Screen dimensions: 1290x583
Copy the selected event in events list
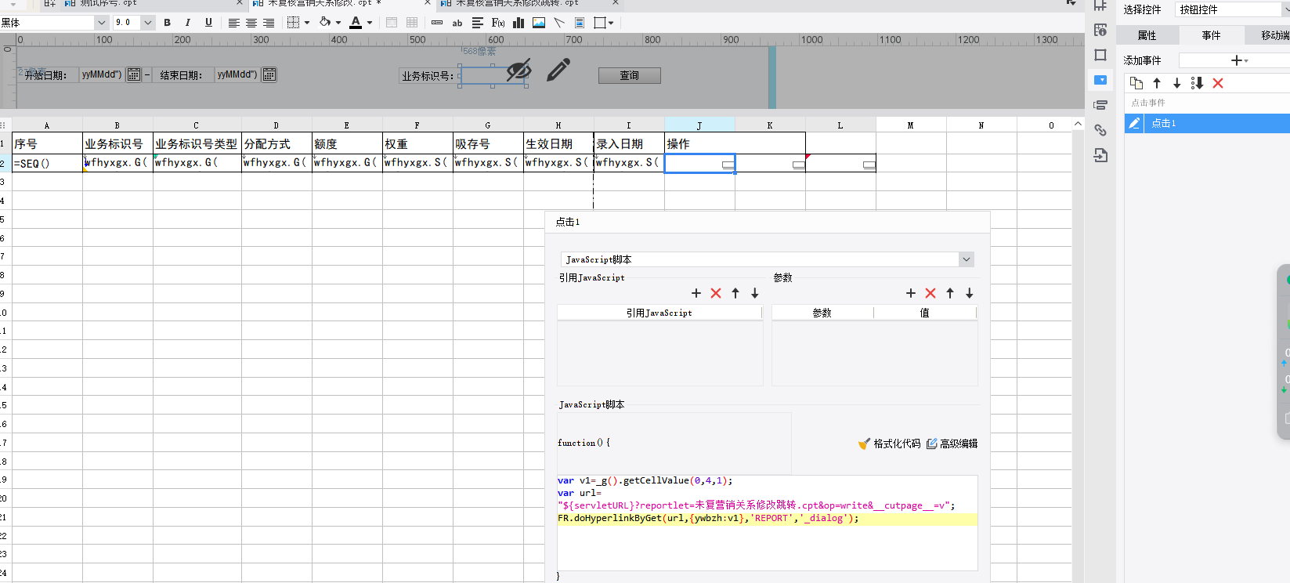click(x=1136, y=83)
